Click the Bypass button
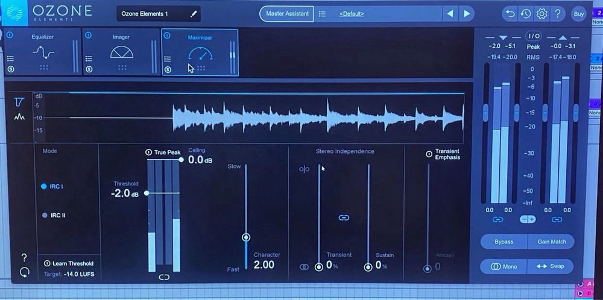Screen dimensions: 603x300 point(504,242)
